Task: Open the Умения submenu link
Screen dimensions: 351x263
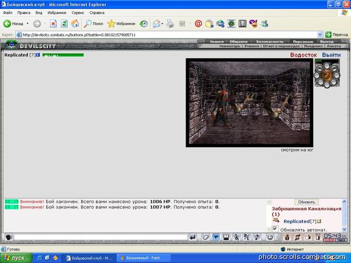Action: pos(252,46)
